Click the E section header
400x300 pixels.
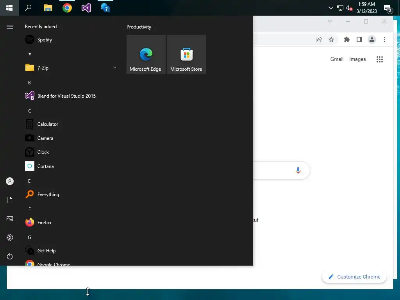tap(29, 181)
